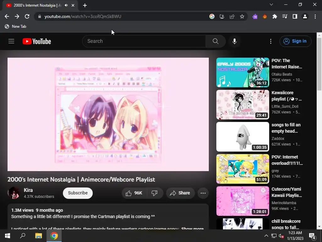
Task: Open the 51:09 Internet overload thumbnail
Action: (242, 169)
